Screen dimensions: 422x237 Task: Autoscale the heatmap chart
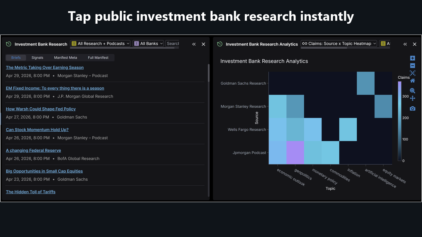pos(412,73)
